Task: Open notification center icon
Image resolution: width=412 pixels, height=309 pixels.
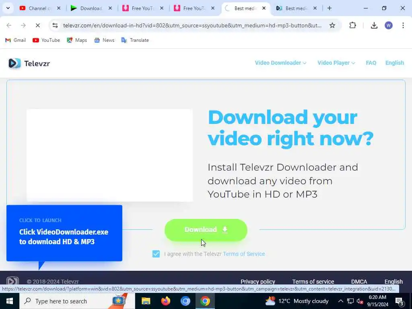Action: tap(399, 301)
